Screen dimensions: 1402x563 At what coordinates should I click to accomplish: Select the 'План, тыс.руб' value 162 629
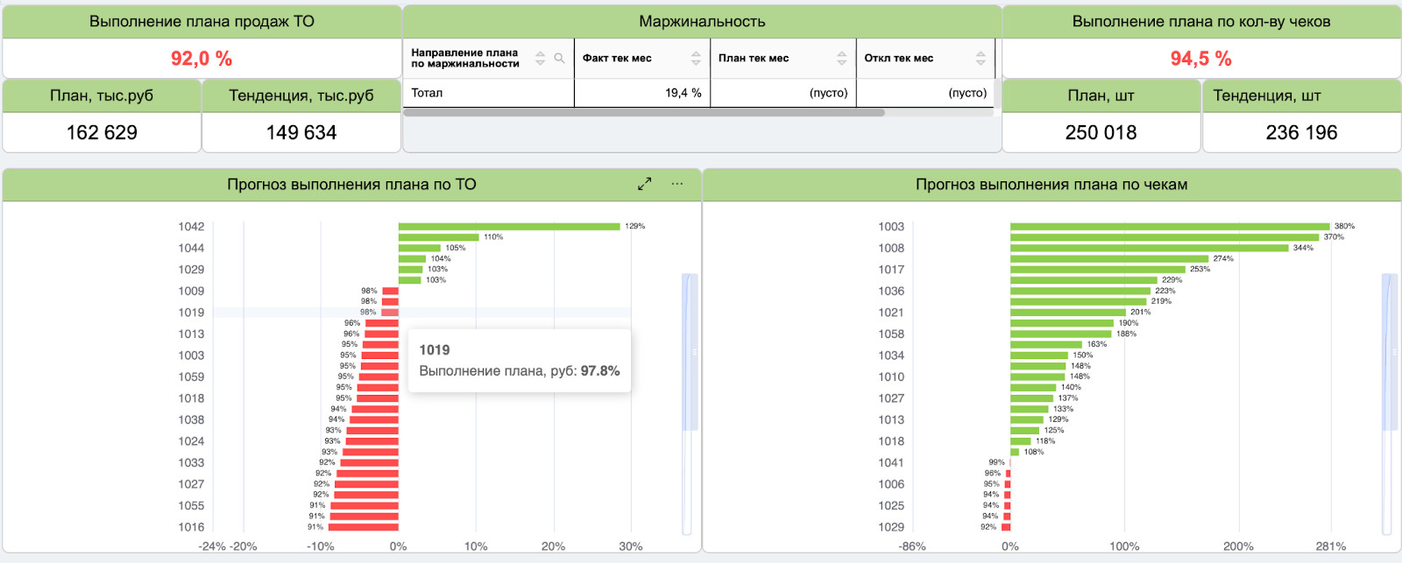coord(102,132)
